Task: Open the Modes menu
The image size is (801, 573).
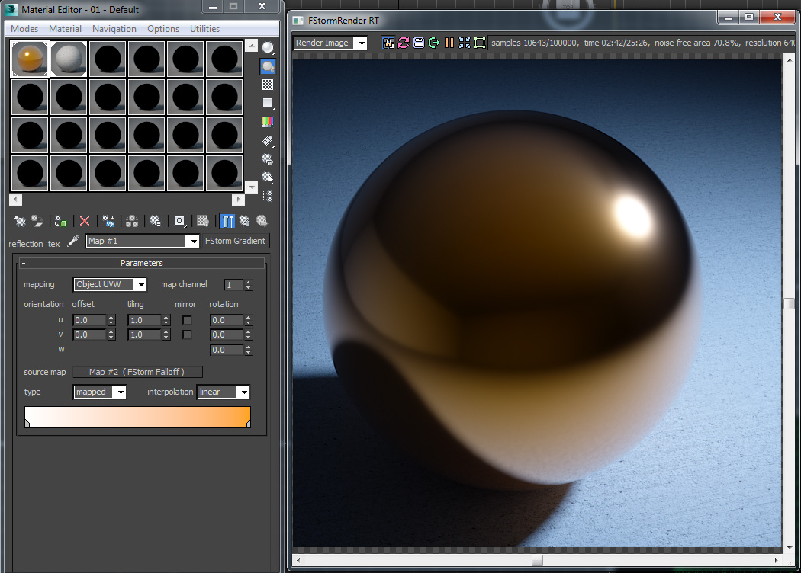Action: [x=24, y=28]
